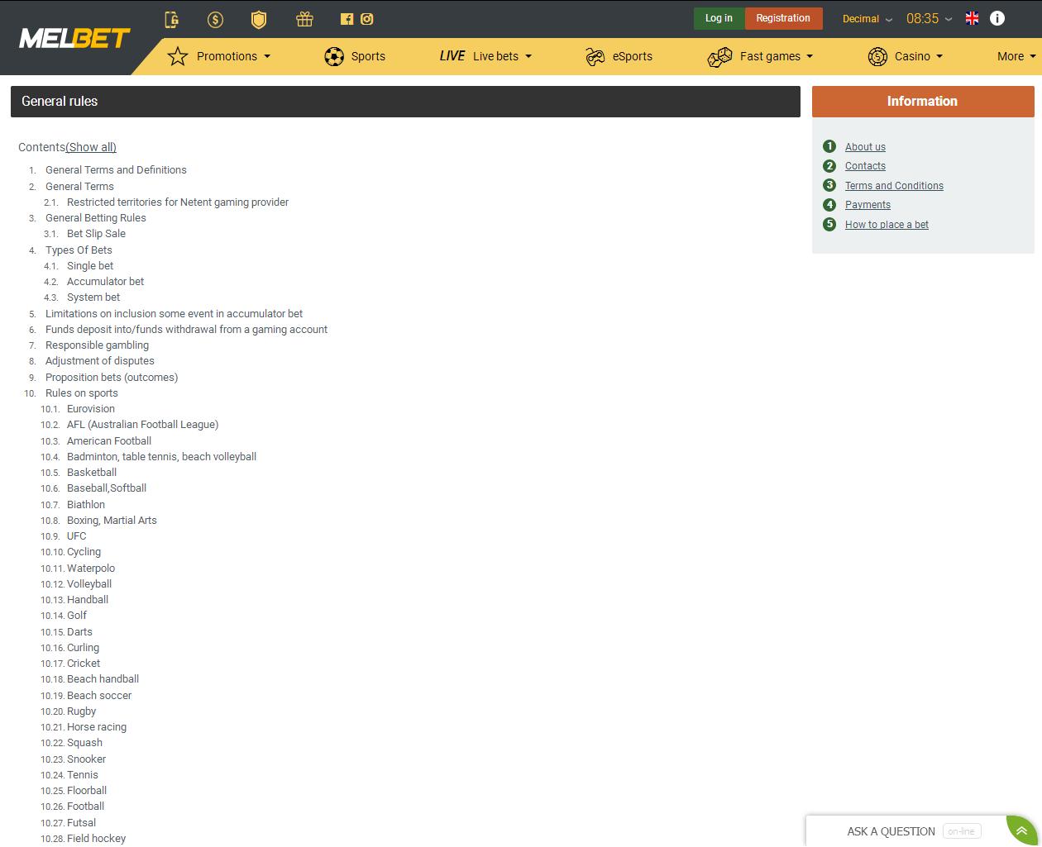Viewport: 1042px width, 847px height.
Task: Click the shield icon in header
Action: coord(259,19)
